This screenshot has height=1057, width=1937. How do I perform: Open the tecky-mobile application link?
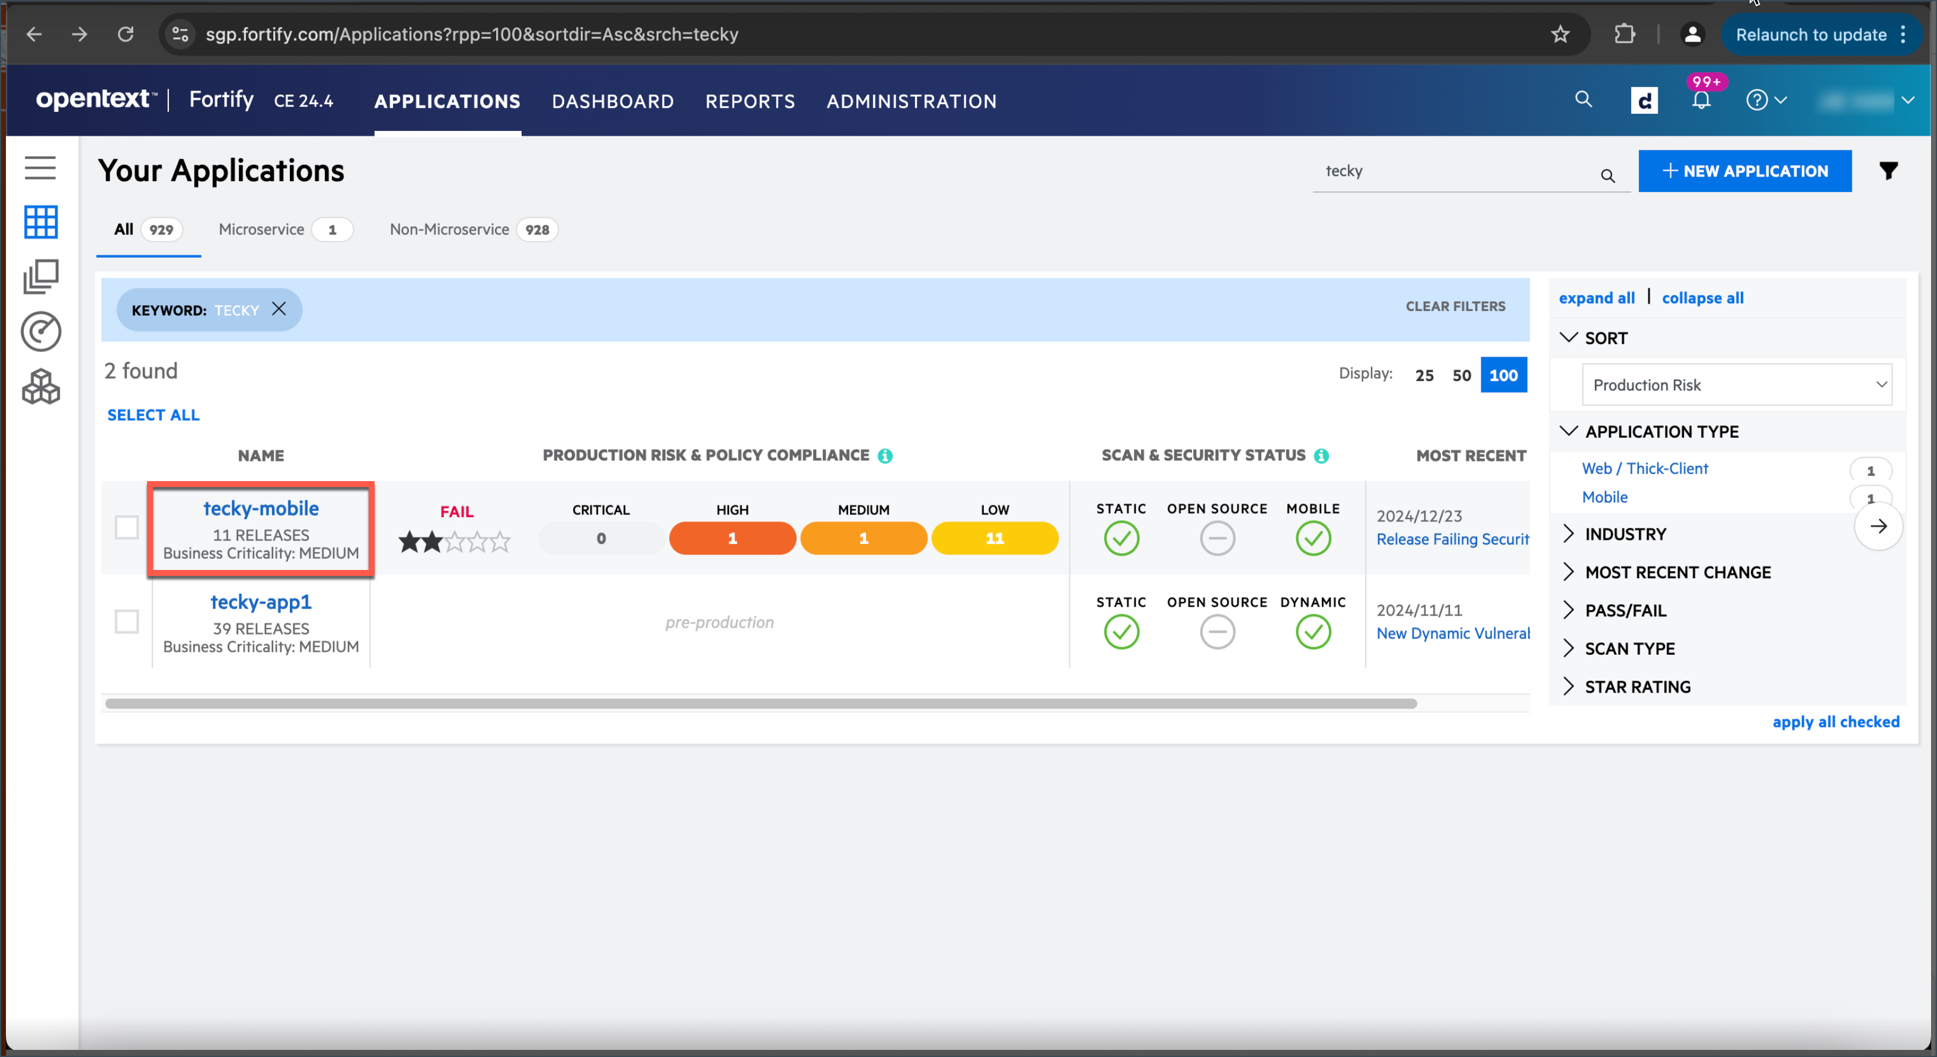(261, 508)
